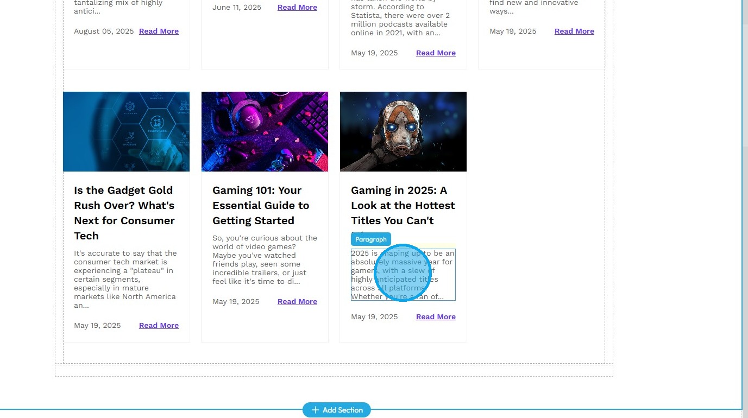
Task: Click the text 'find new and innovative ways...'
Action: point(534,7)
